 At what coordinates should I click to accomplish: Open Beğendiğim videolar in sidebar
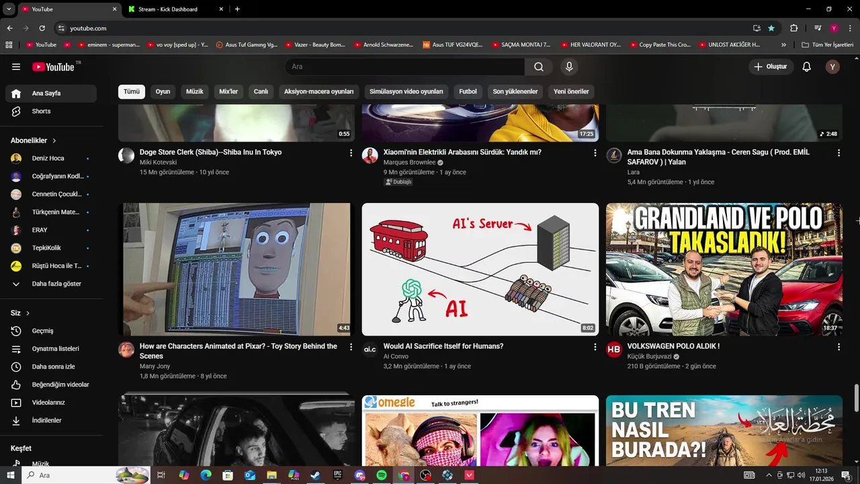coord(51,385)
